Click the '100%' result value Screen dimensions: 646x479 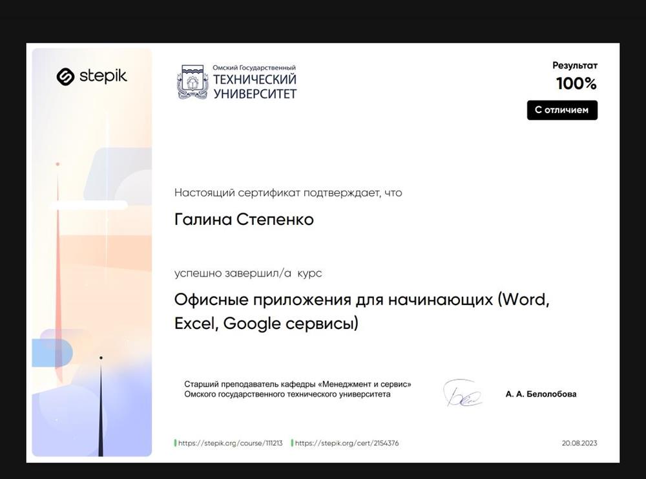click(576, 83)
